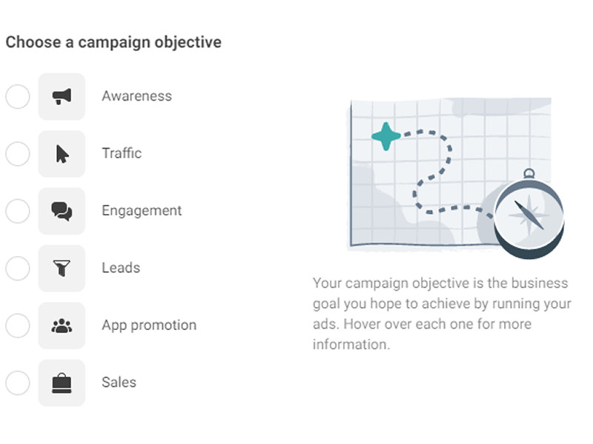This screenshot has width=593, height=444.
Task: Click the Sales objective label
Action: point(119,382)
